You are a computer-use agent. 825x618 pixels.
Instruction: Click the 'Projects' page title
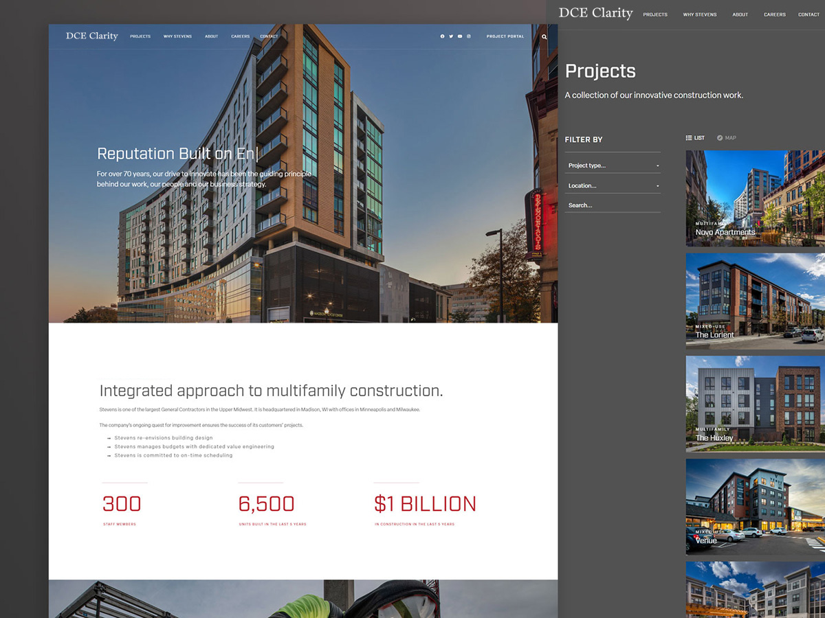[x=600, y=71]
